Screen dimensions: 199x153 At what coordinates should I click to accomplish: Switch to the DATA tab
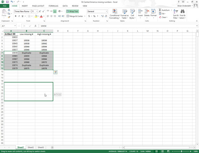pos(65,6)
